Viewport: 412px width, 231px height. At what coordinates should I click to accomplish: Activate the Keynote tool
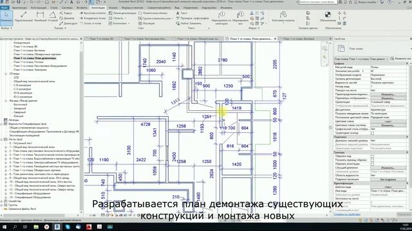point(283,17)
